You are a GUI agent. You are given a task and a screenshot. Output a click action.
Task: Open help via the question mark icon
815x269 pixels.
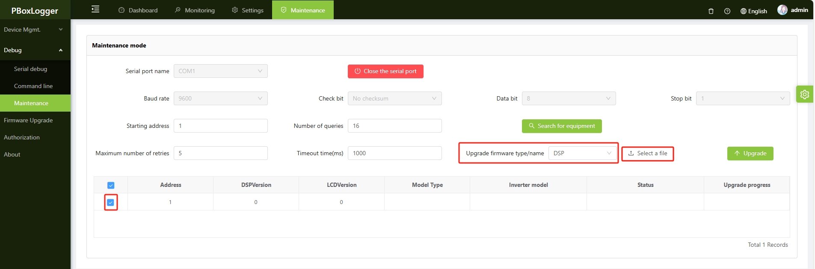click(727, 11)
